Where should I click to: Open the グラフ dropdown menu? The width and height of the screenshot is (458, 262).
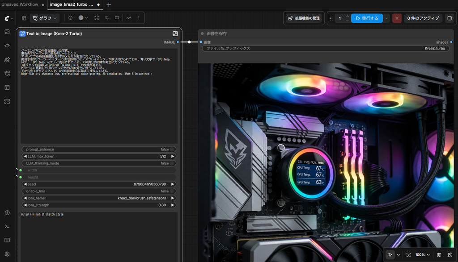45,18
